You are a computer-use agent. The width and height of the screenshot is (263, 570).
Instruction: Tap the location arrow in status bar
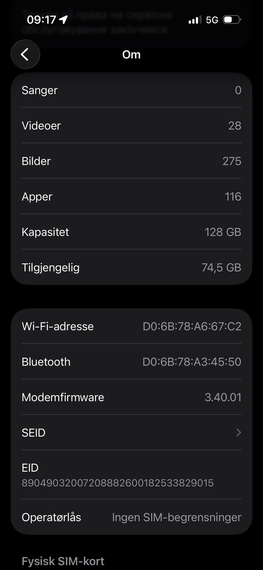coord(64,19)
